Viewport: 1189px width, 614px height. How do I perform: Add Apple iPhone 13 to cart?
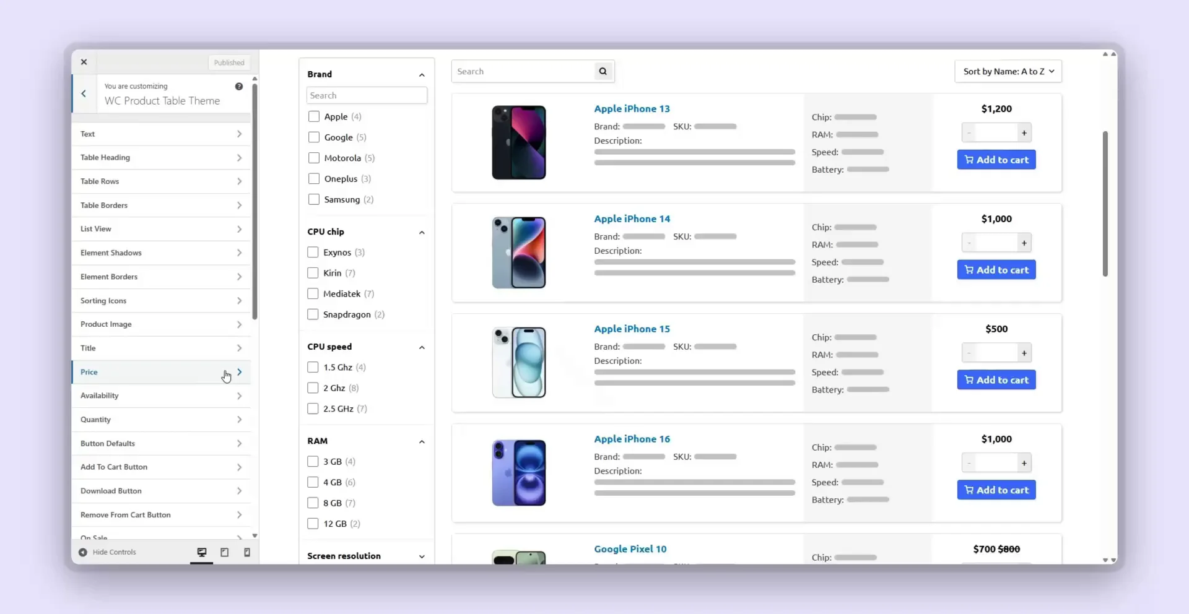996,160
